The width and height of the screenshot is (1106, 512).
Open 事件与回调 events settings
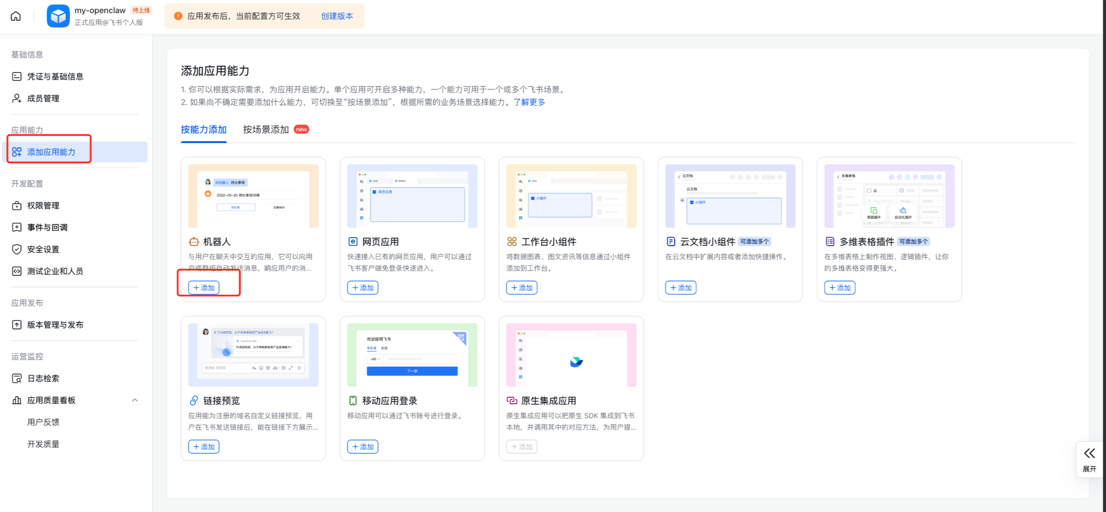[47, 227]
